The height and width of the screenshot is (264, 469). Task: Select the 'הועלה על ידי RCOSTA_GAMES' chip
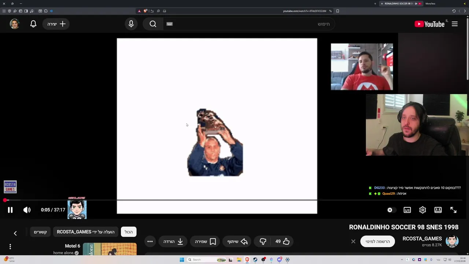(86, 232)
